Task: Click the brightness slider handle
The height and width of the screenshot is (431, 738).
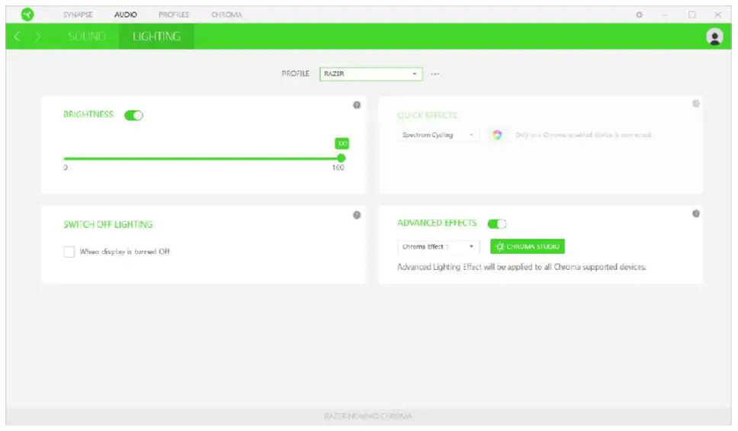Action: [342, 158]
